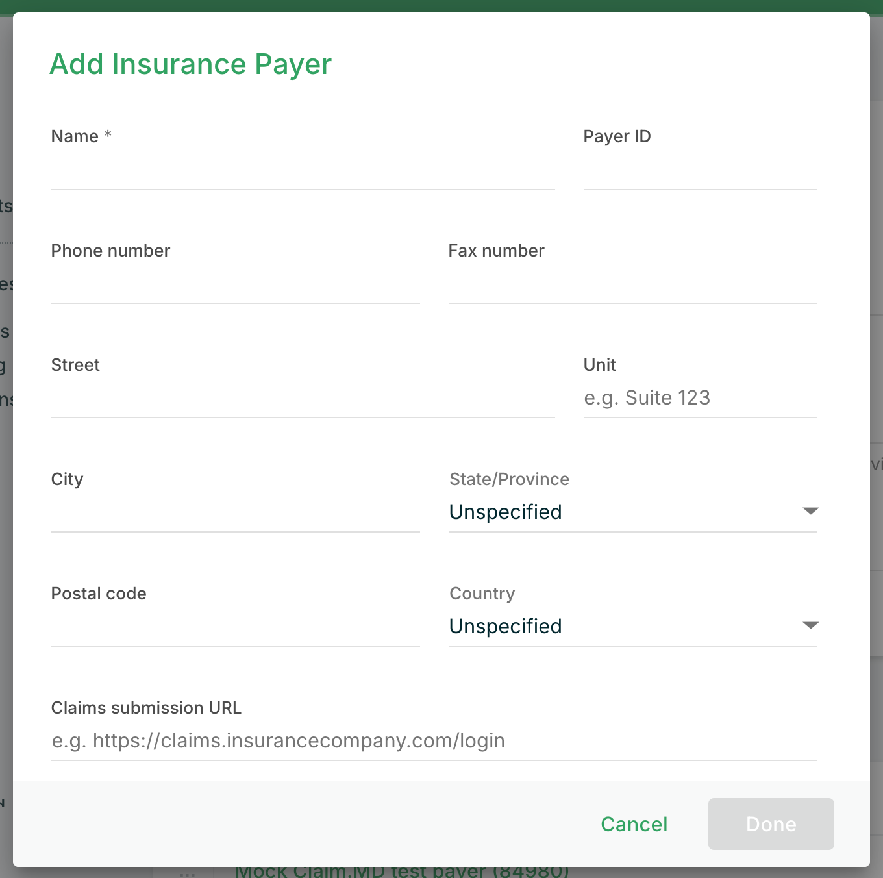Open the Country Unspecified dropdown
883x878 pixels.
[x=623, y=627]
